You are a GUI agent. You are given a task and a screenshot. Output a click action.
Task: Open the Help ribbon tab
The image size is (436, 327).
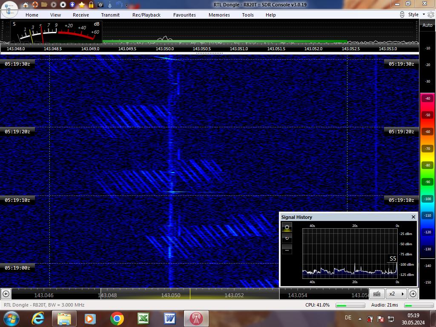pyautogui.click(x=270, y=15)
